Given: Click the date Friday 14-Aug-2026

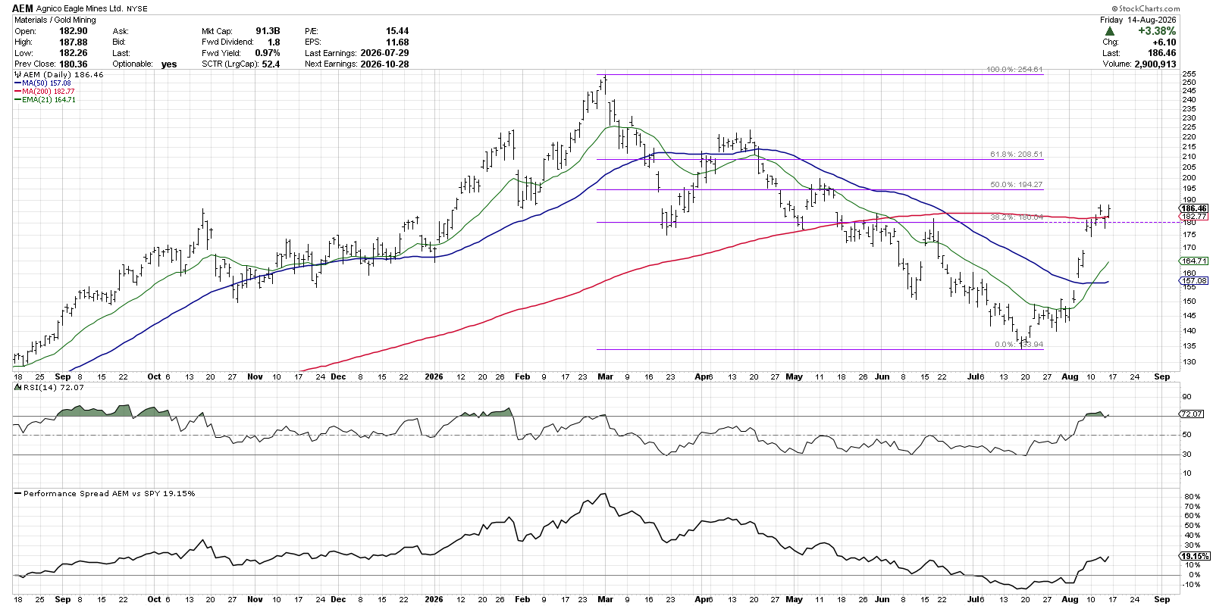Looking at the screenshot, I should (x=1139, y=20).
